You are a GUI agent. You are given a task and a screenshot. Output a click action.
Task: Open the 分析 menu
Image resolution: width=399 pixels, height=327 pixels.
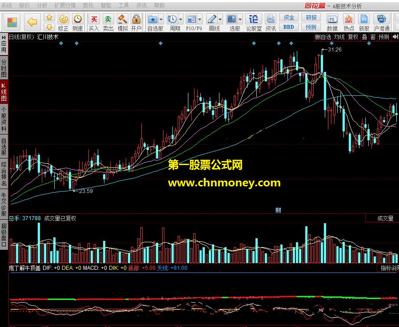coord(42,6)
